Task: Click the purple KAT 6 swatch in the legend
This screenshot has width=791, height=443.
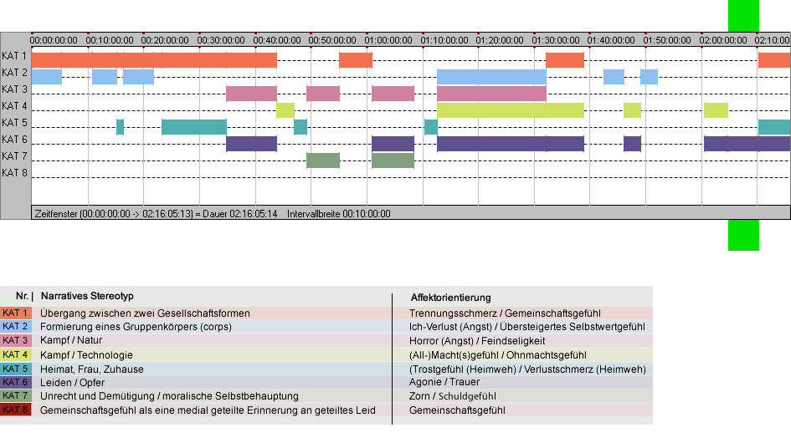Action: tap(16, 383)
